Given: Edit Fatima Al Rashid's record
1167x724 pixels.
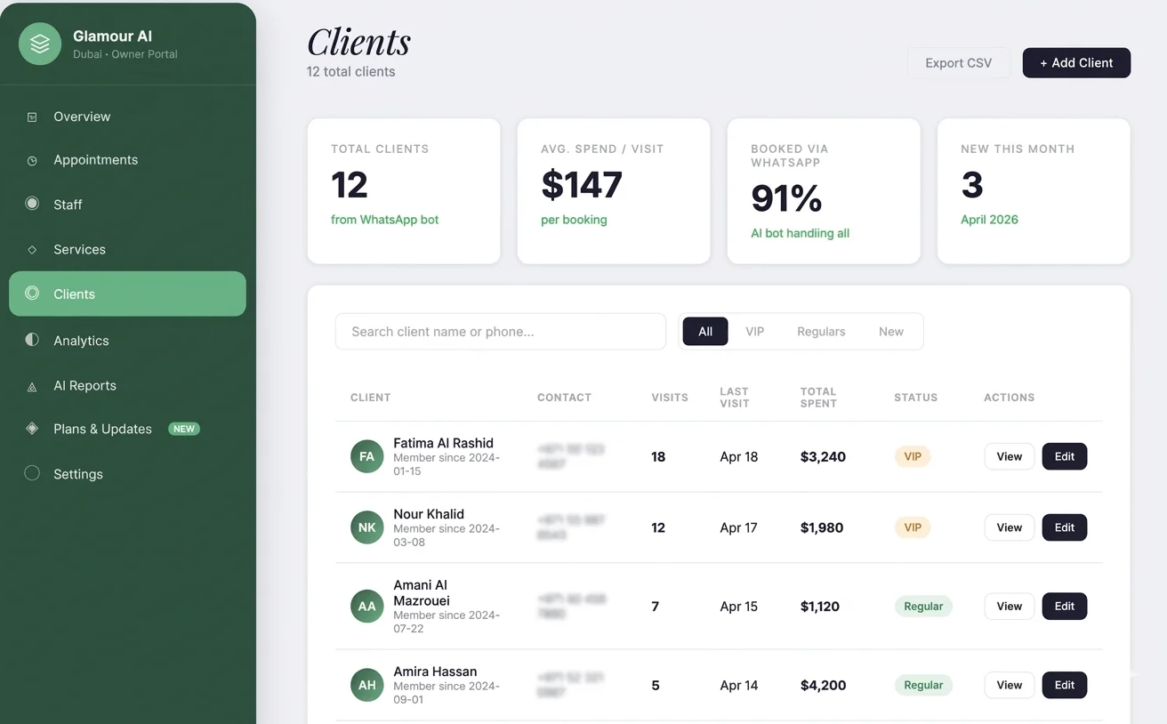Looking at the screenshot, I should click(1065, 456).
